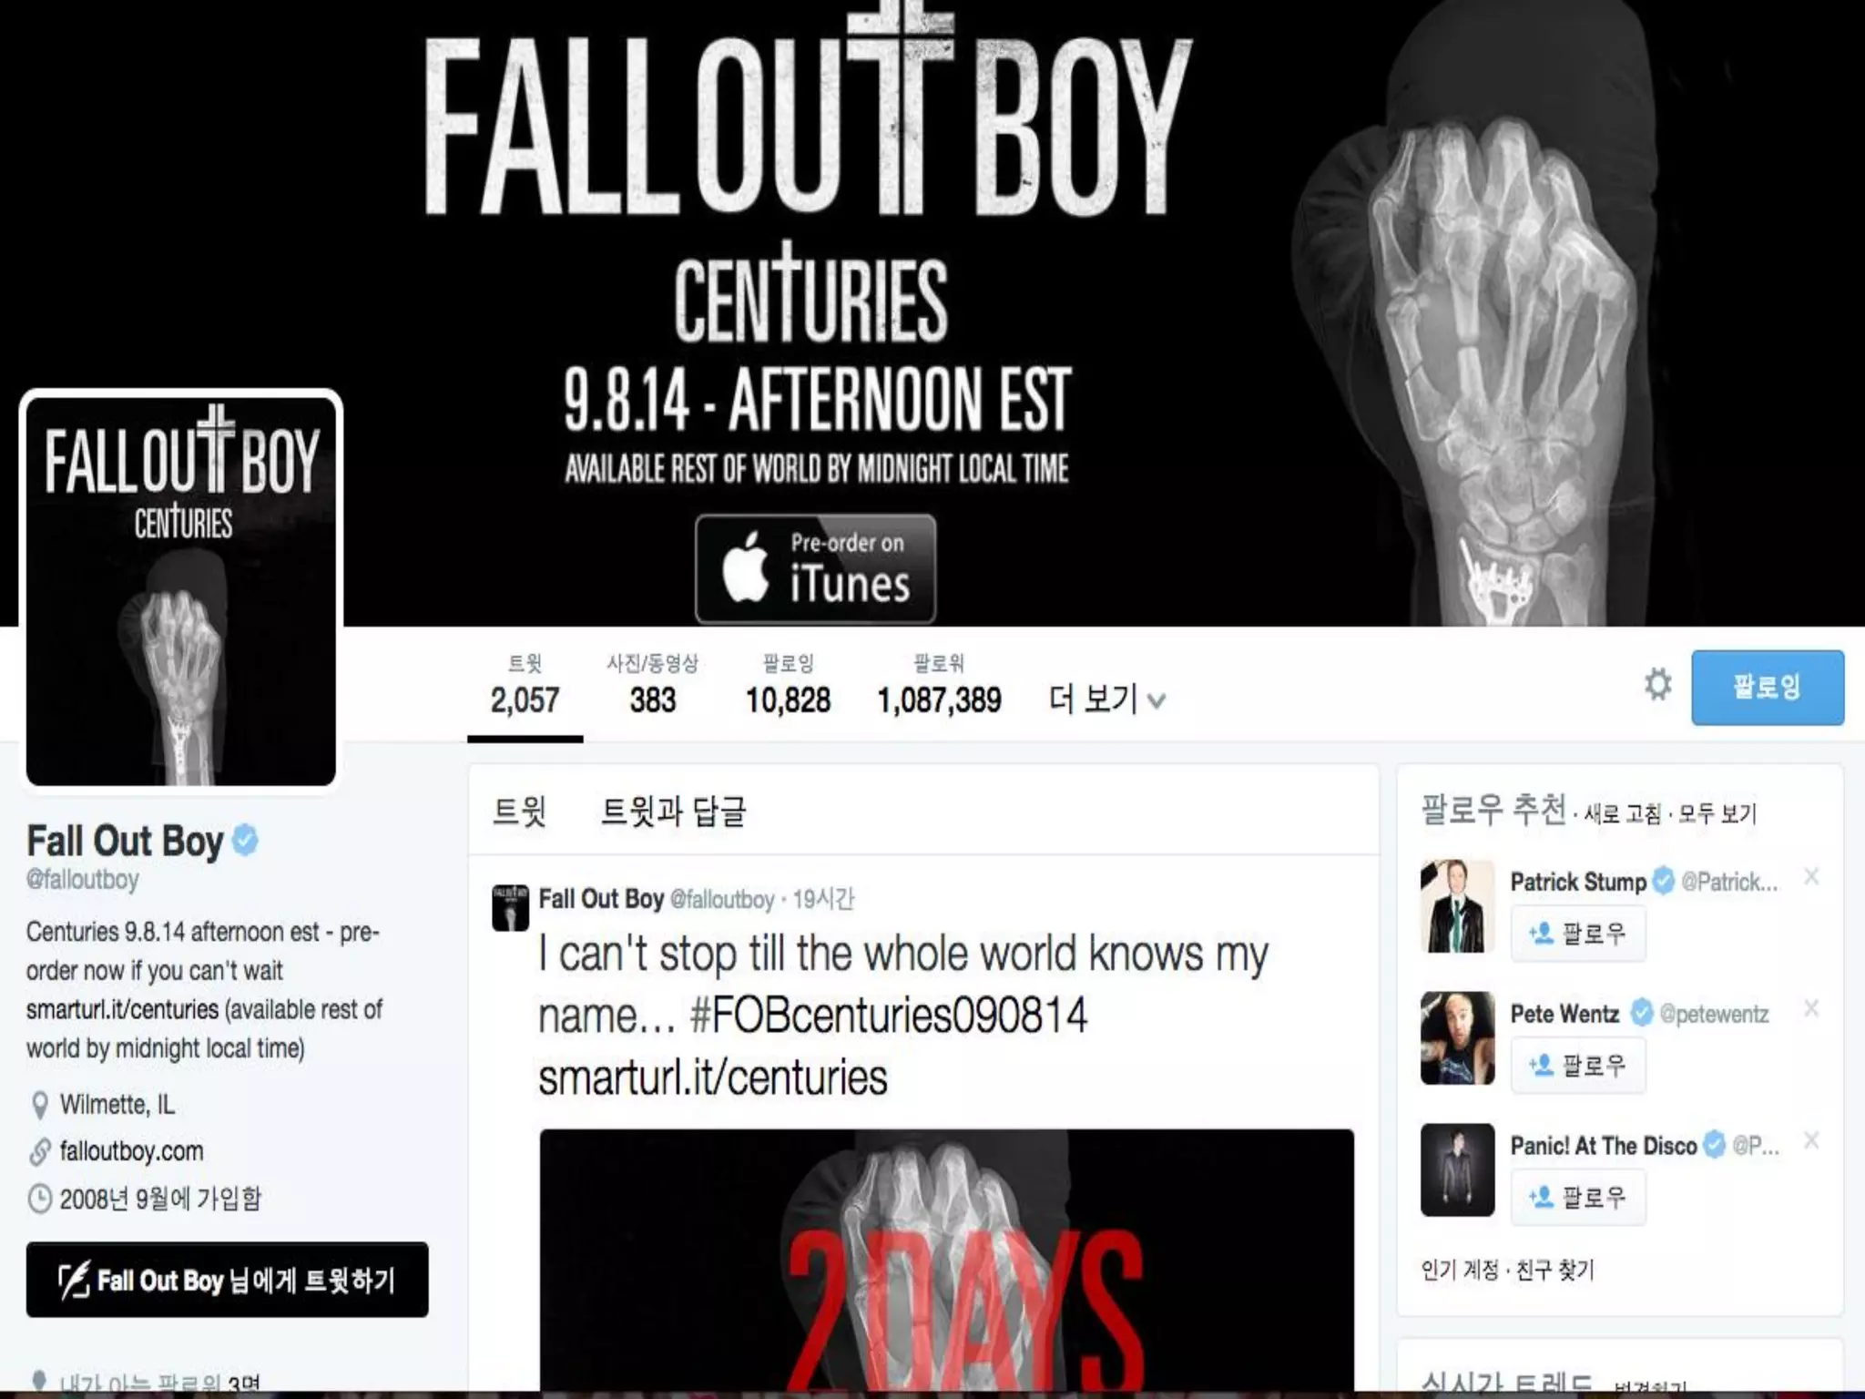Screen dimensions: 1865x1399
Task: Toggle the blue 팔로잉 following button
Action: click(x=1768, y=688)
